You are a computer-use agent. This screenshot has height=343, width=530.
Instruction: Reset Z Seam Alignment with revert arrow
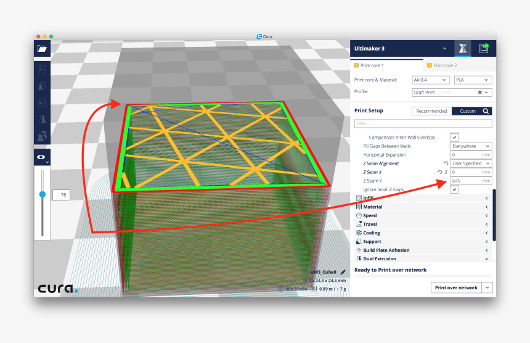(x=446, y=163)
